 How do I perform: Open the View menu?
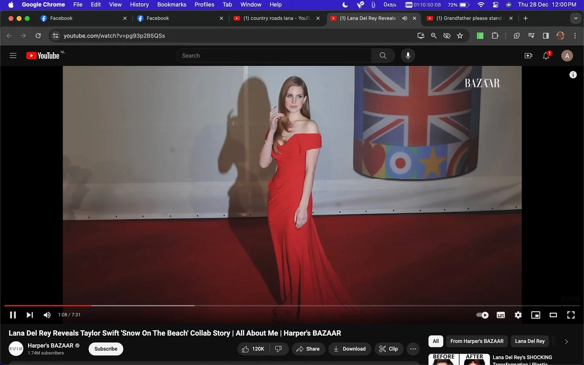pyautogui.click(x=115, y=5)
